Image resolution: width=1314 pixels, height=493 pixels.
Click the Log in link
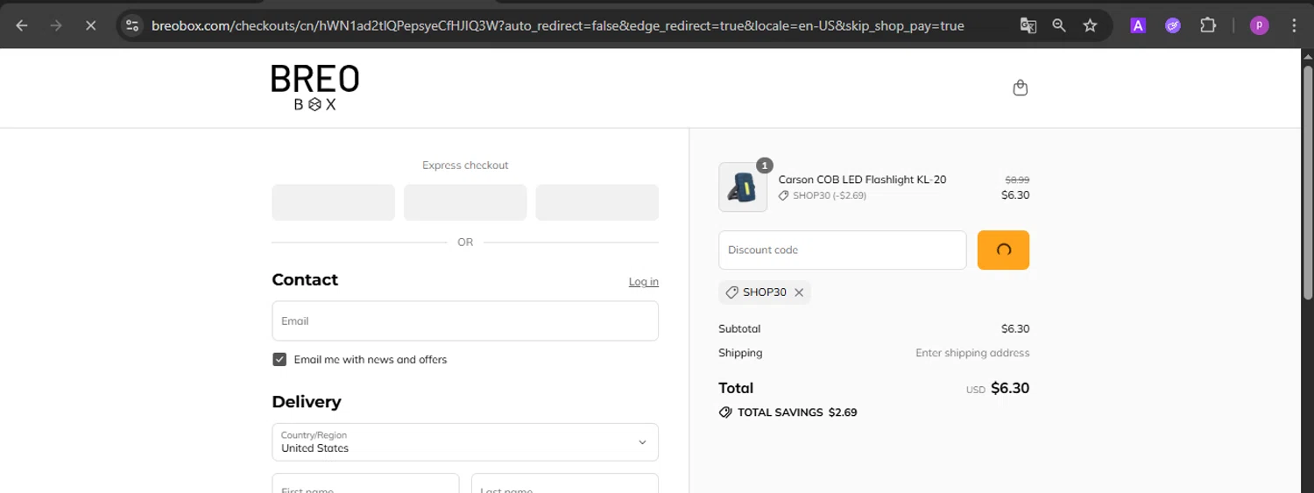(x=644, y=282)
